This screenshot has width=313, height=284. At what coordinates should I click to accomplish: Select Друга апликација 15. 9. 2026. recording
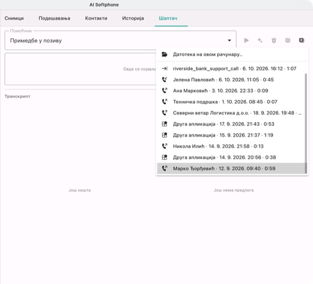[231, 135]
